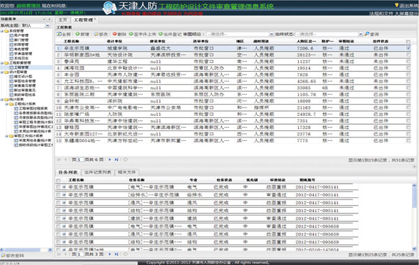419x265 pixels.
Task: Click row icon of [电气]--辛庄示范镇 task
Action: tap(64, 187)
